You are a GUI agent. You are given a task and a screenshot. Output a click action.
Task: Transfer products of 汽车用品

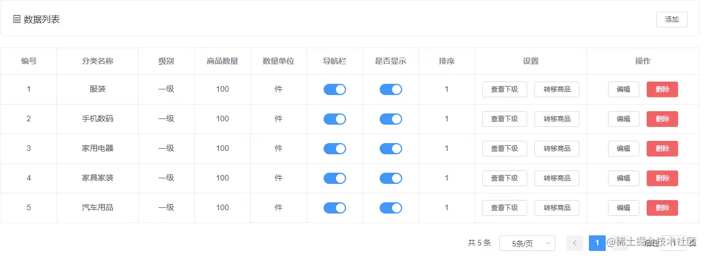557,208
